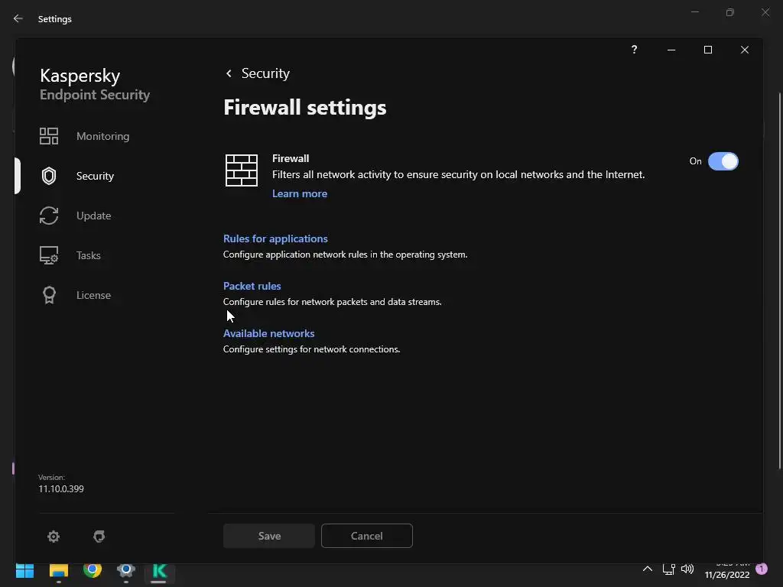The image size is (783, 587).
Task: Click the Settings window vertical scrollbar
Action: [x=780, y=280]
